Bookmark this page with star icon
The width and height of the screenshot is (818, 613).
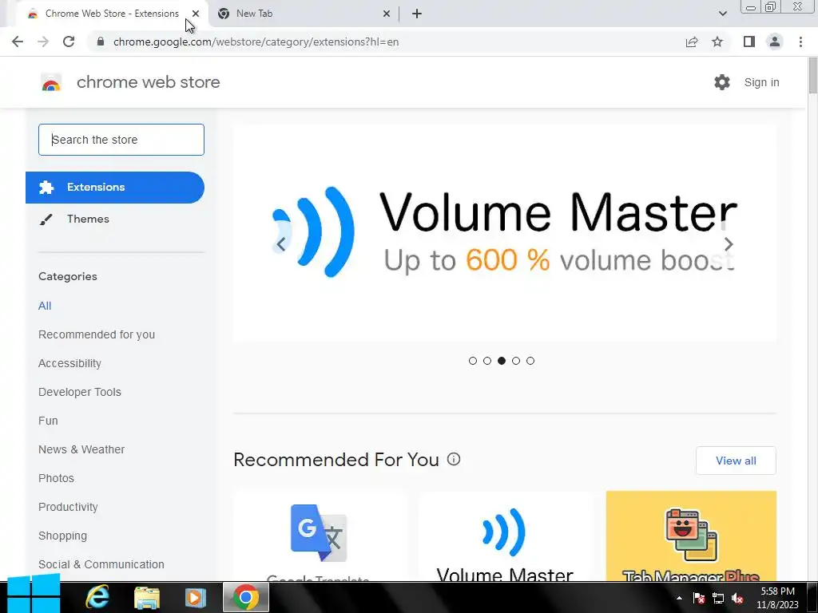(717, 42)
